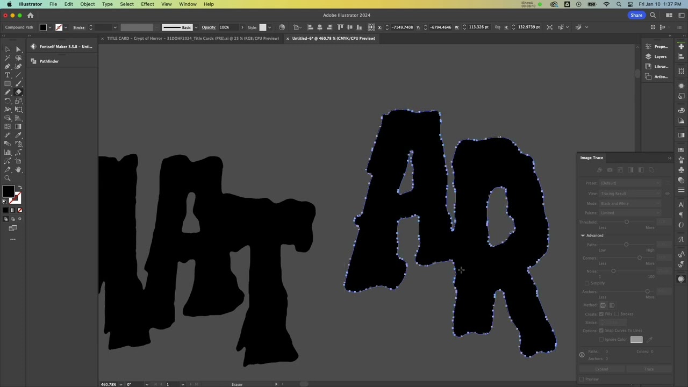The height and width of the screenshot is (387, 688).
Task: Click the Ignore Color gray swatch
Action: [636, 340]
